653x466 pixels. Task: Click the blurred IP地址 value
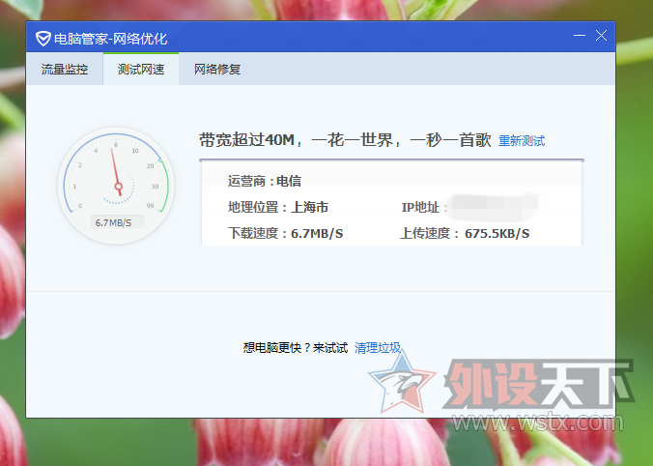point(495,207)
